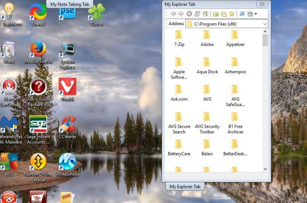This screenshot has width=307, height=203.
Task: Select the Word desktop shortcut
Action: click(x=9, y=52)
